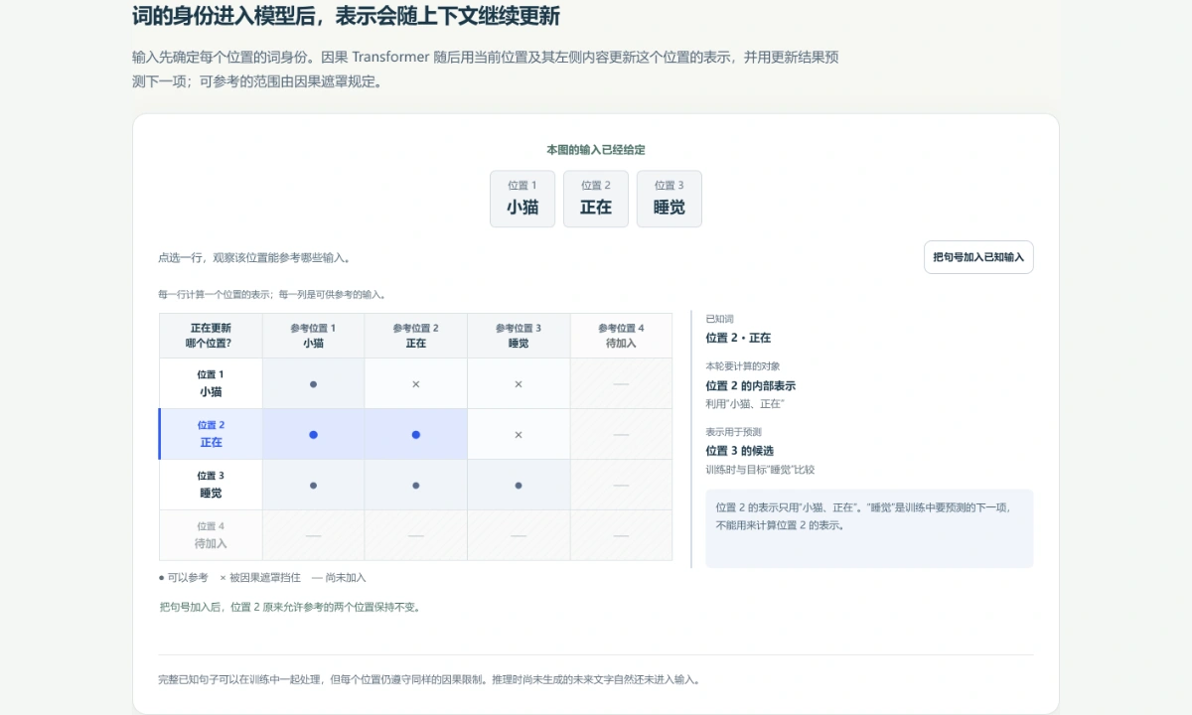Click the 利用"小猫、正在" text
This screenshot has width=1192, height=715.
coord(745,404)
